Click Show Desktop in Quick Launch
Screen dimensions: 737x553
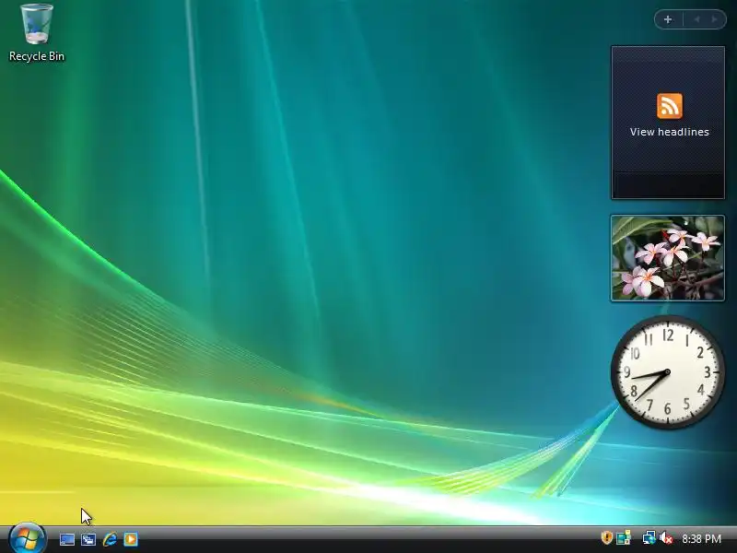click(x=66, y=539)
